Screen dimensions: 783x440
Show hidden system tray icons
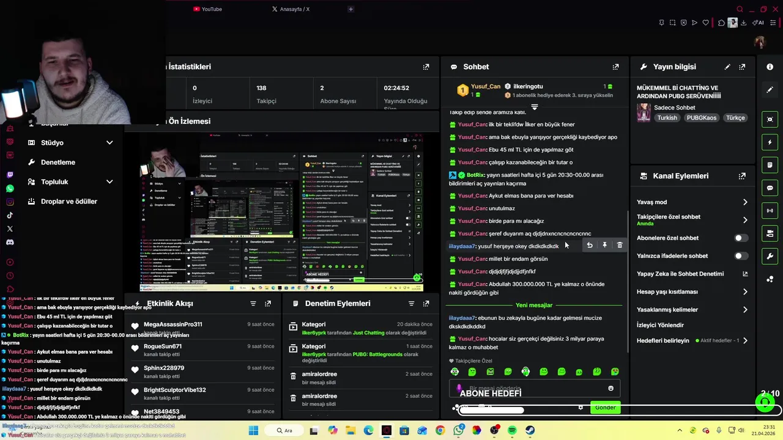click(678, 430)
